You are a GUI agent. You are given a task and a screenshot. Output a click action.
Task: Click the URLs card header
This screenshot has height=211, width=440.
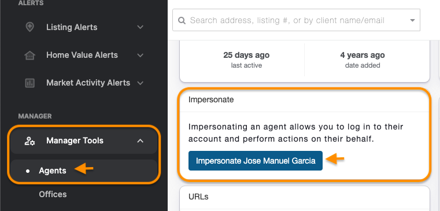[305, 197]
